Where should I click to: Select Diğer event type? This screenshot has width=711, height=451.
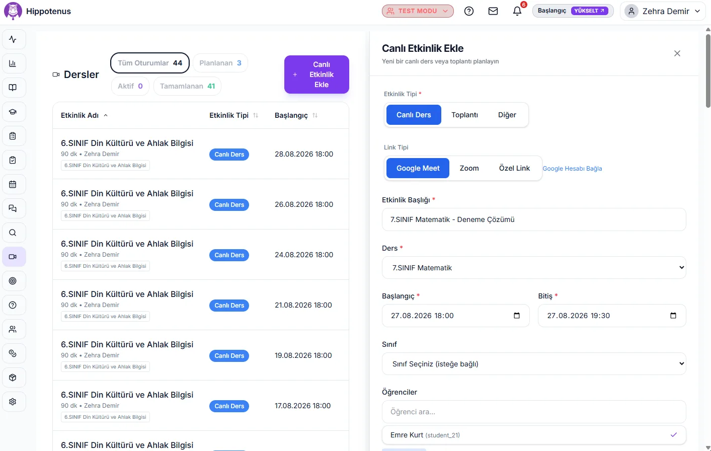(507, 115)
